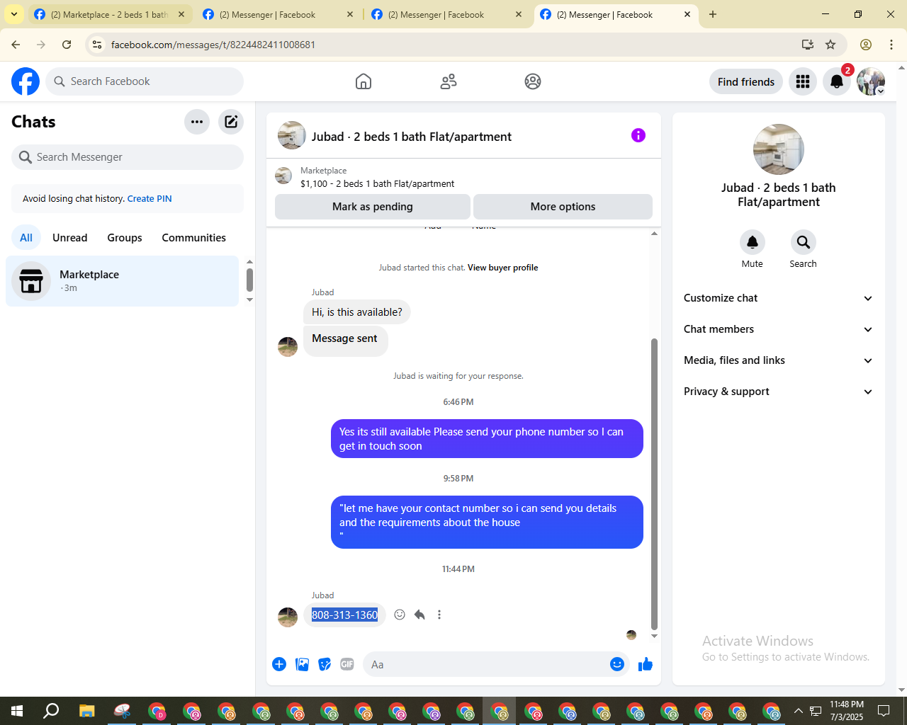The width and height of the screenshot is (907, 725).
Task: Expand Media, files and links section
Action: pos(778,360)
